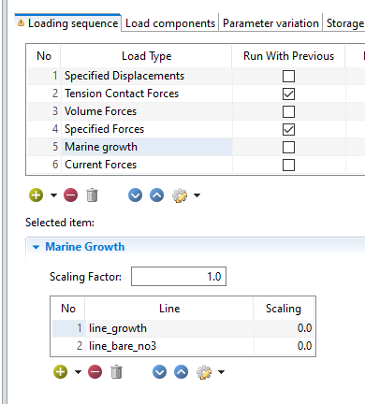
Task: Open dropdown arrow beside upper green plus
Action: pos(53,195)
